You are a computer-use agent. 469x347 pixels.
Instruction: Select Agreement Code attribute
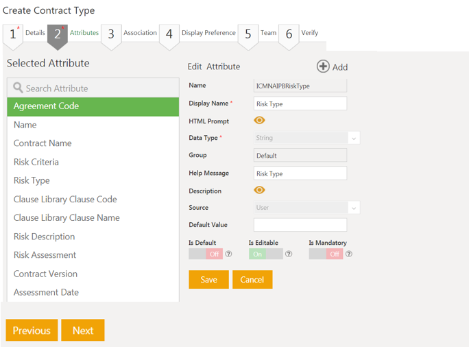pos(93,106)
